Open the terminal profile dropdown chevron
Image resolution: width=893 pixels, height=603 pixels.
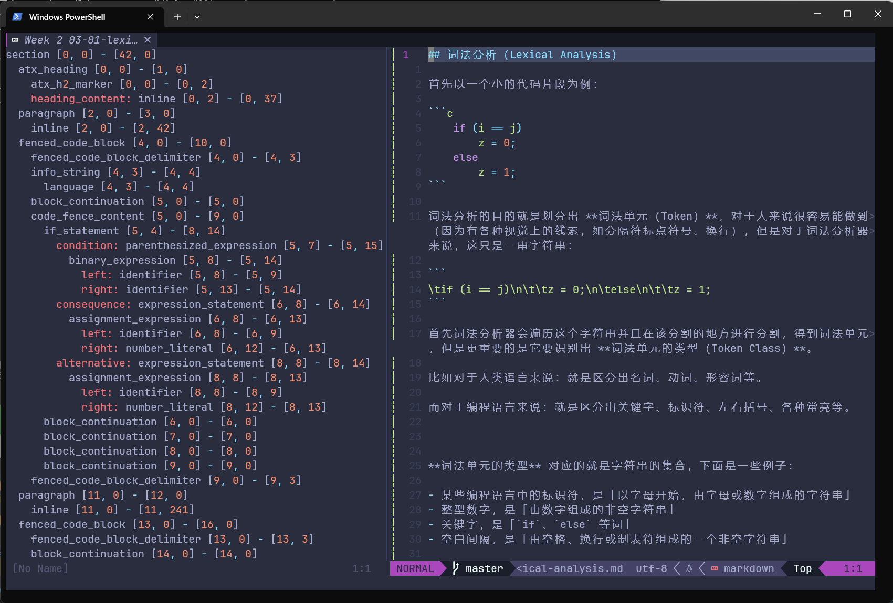pyautogui.click(x=197, y=17)
